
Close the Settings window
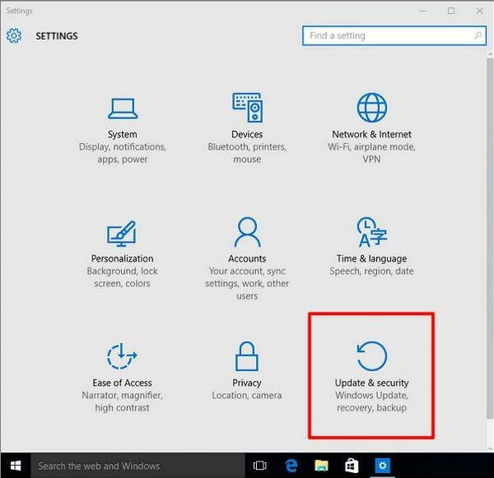[479, 11]
